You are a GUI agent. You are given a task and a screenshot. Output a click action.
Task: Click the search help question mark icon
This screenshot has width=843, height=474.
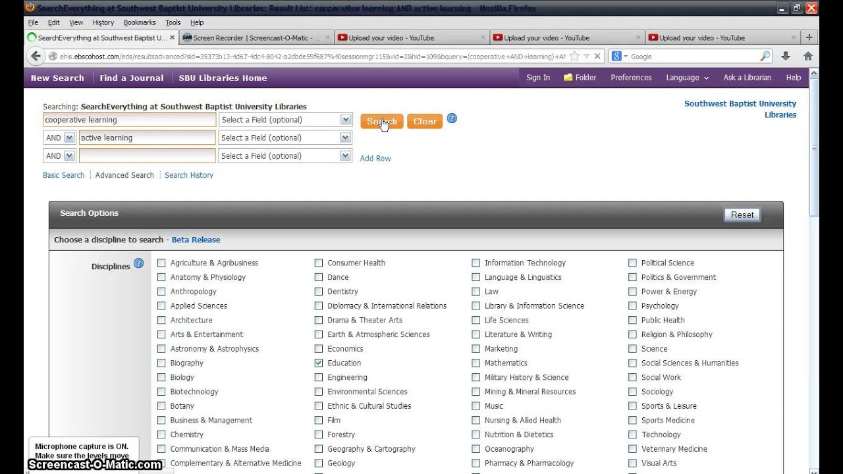pos(452,118)
